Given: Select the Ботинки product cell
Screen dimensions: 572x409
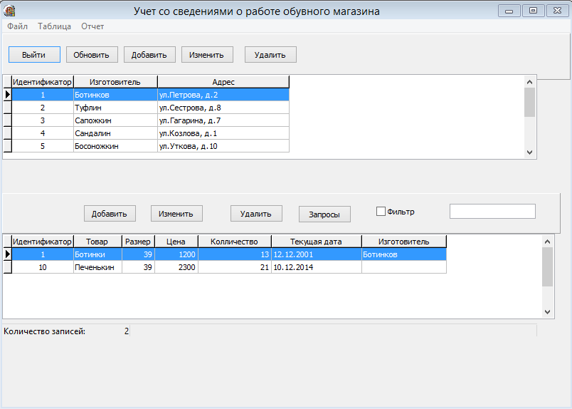Looking at the screenshot, I should [97, 255].
